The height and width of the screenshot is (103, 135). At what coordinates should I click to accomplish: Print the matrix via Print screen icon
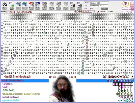[x=80, y=6]
